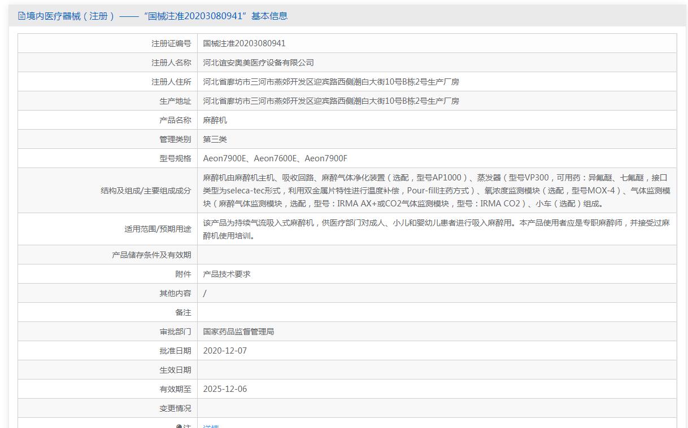Click the 生产地址 address value
This screenshot has height=428, width=688.
pos(330,101)
